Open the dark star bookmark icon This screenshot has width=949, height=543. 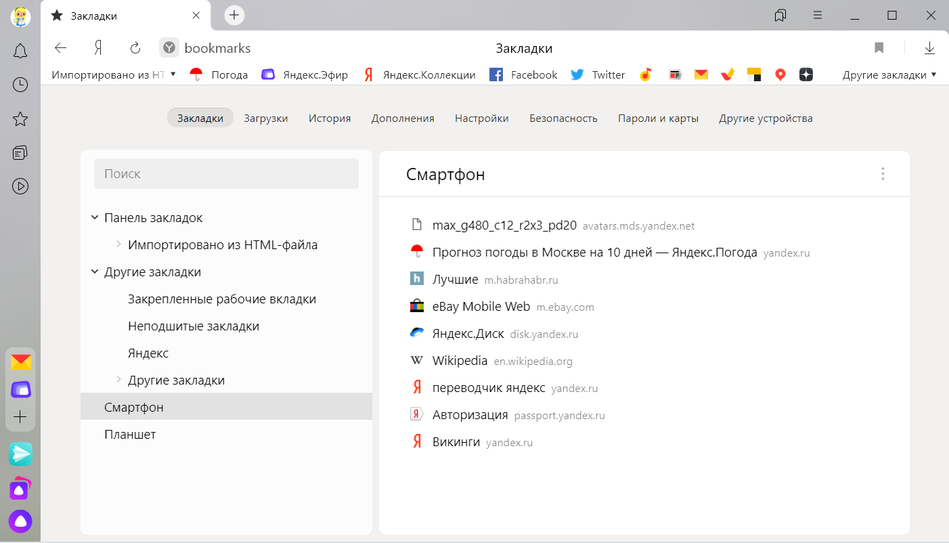coord(805,74)
